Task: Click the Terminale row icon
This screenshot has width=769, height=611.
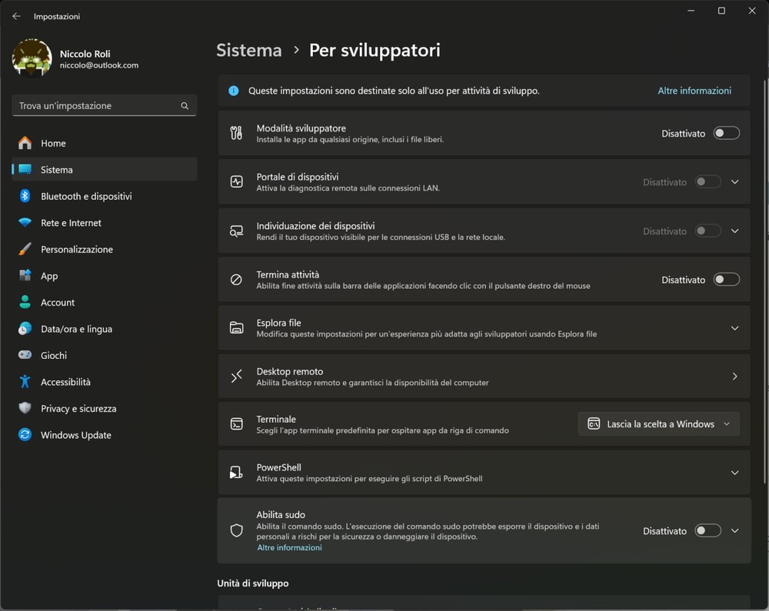Action: point(236,424)
